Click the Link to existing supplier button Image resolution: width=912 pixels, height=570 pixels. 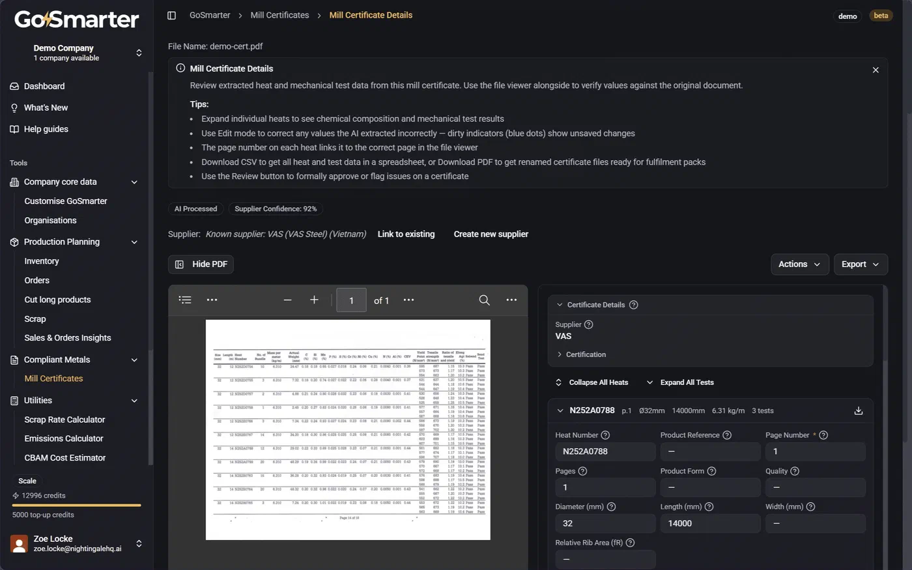click(x=406, y=234)
